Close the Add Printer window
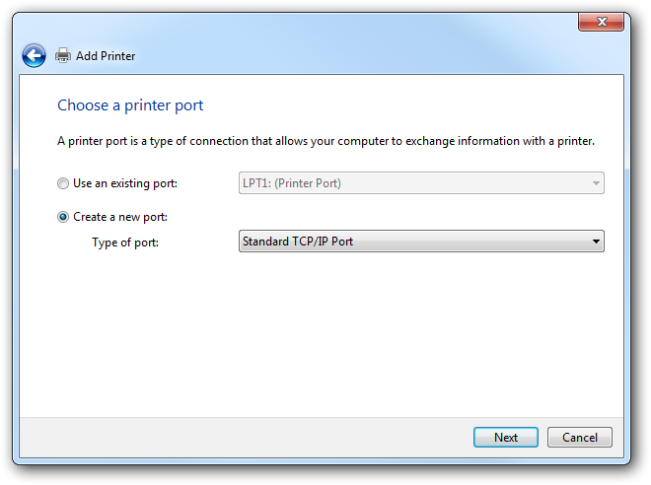 pyautogui.click(x=599, y=22)
